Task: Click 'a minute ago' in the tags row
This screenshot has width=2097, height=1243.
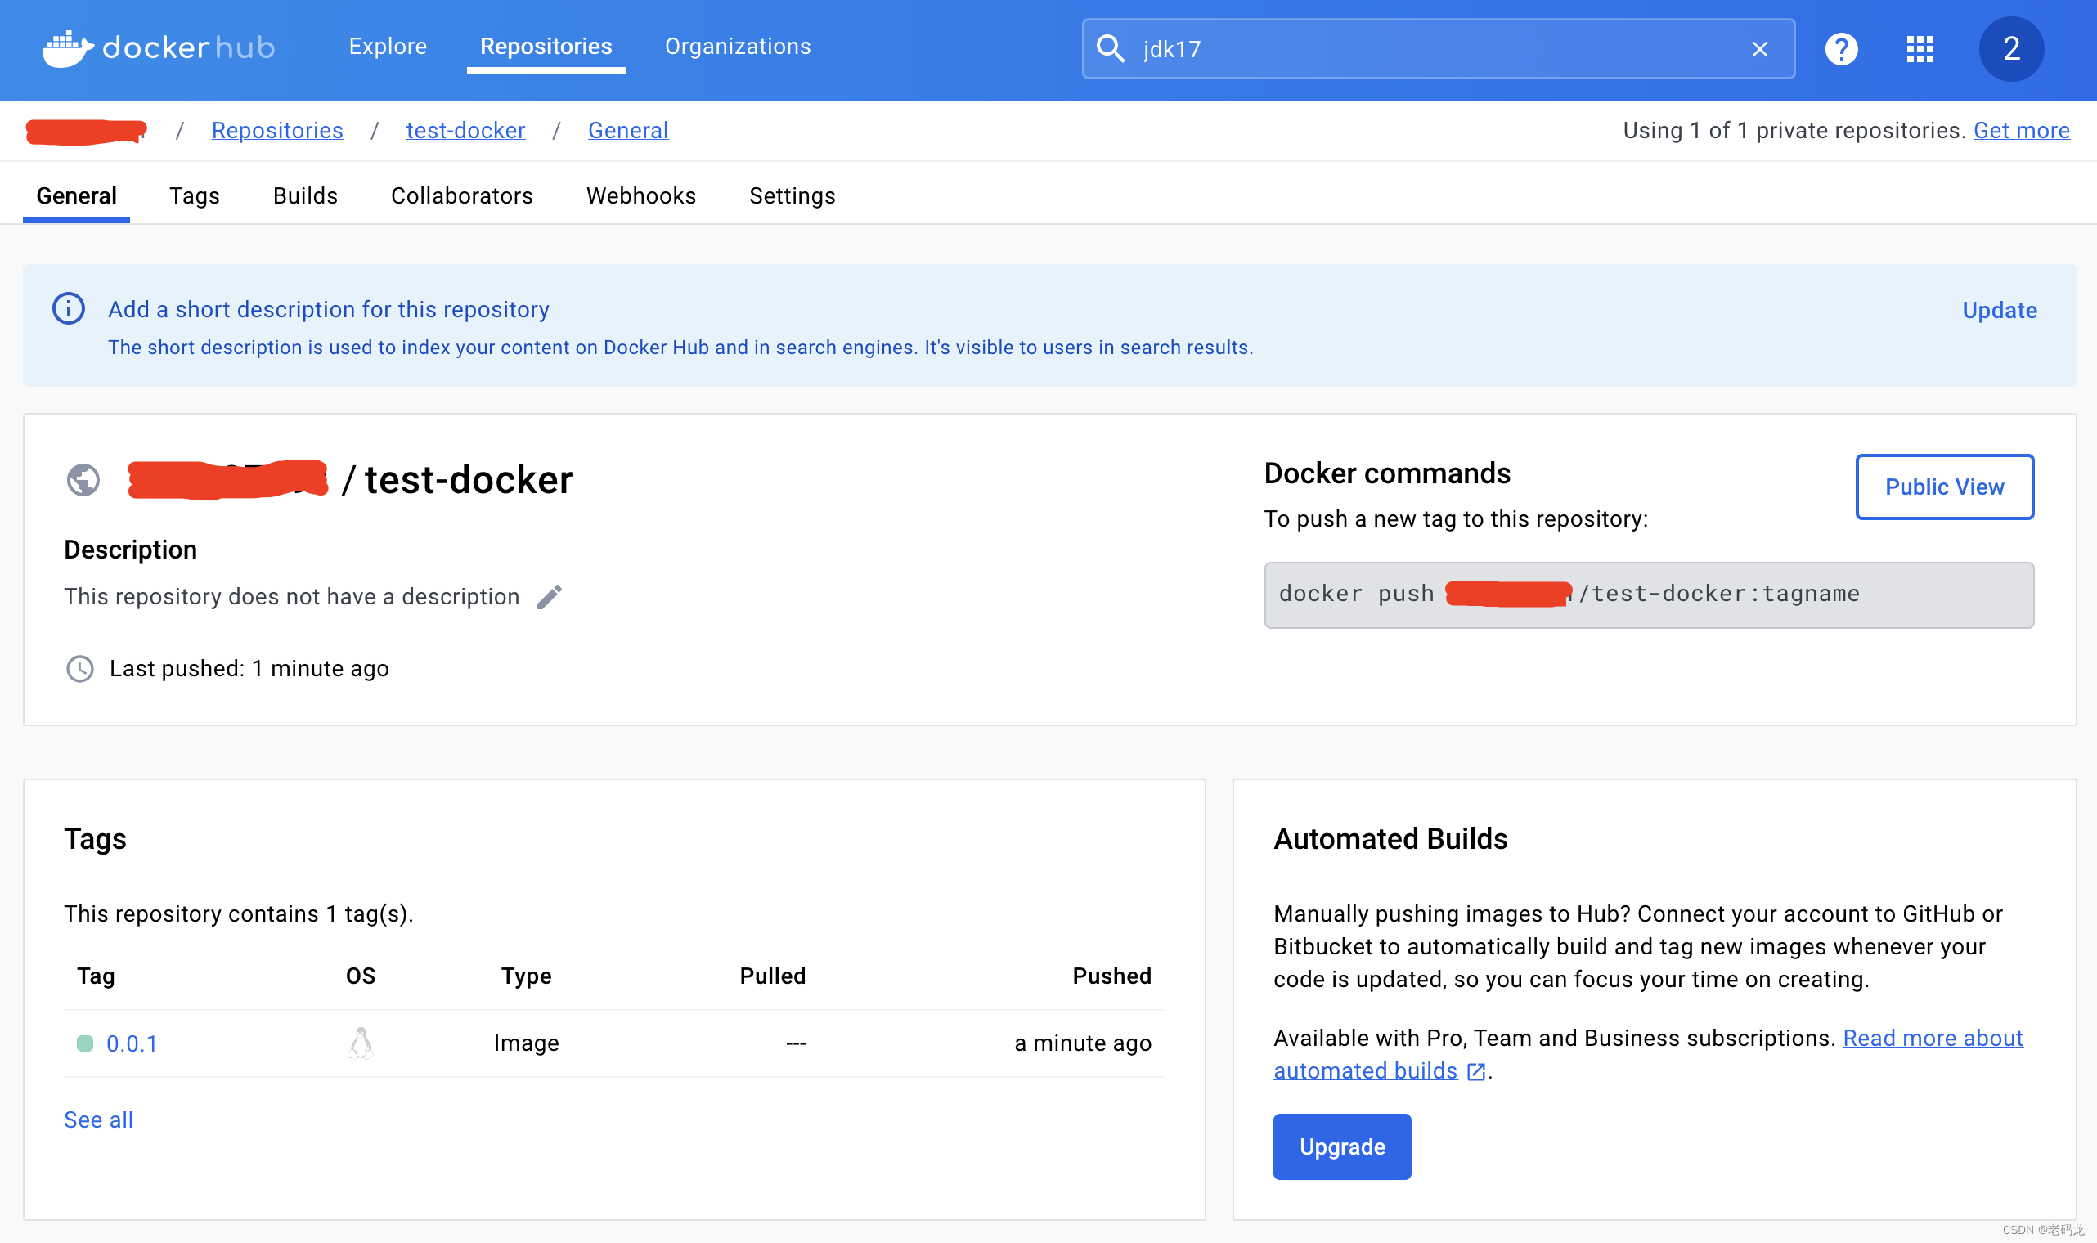Action: 1083,1043
